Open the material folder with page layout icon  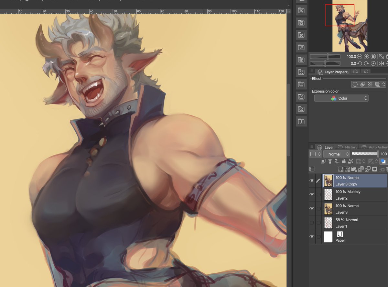click(x=301, y=60)
